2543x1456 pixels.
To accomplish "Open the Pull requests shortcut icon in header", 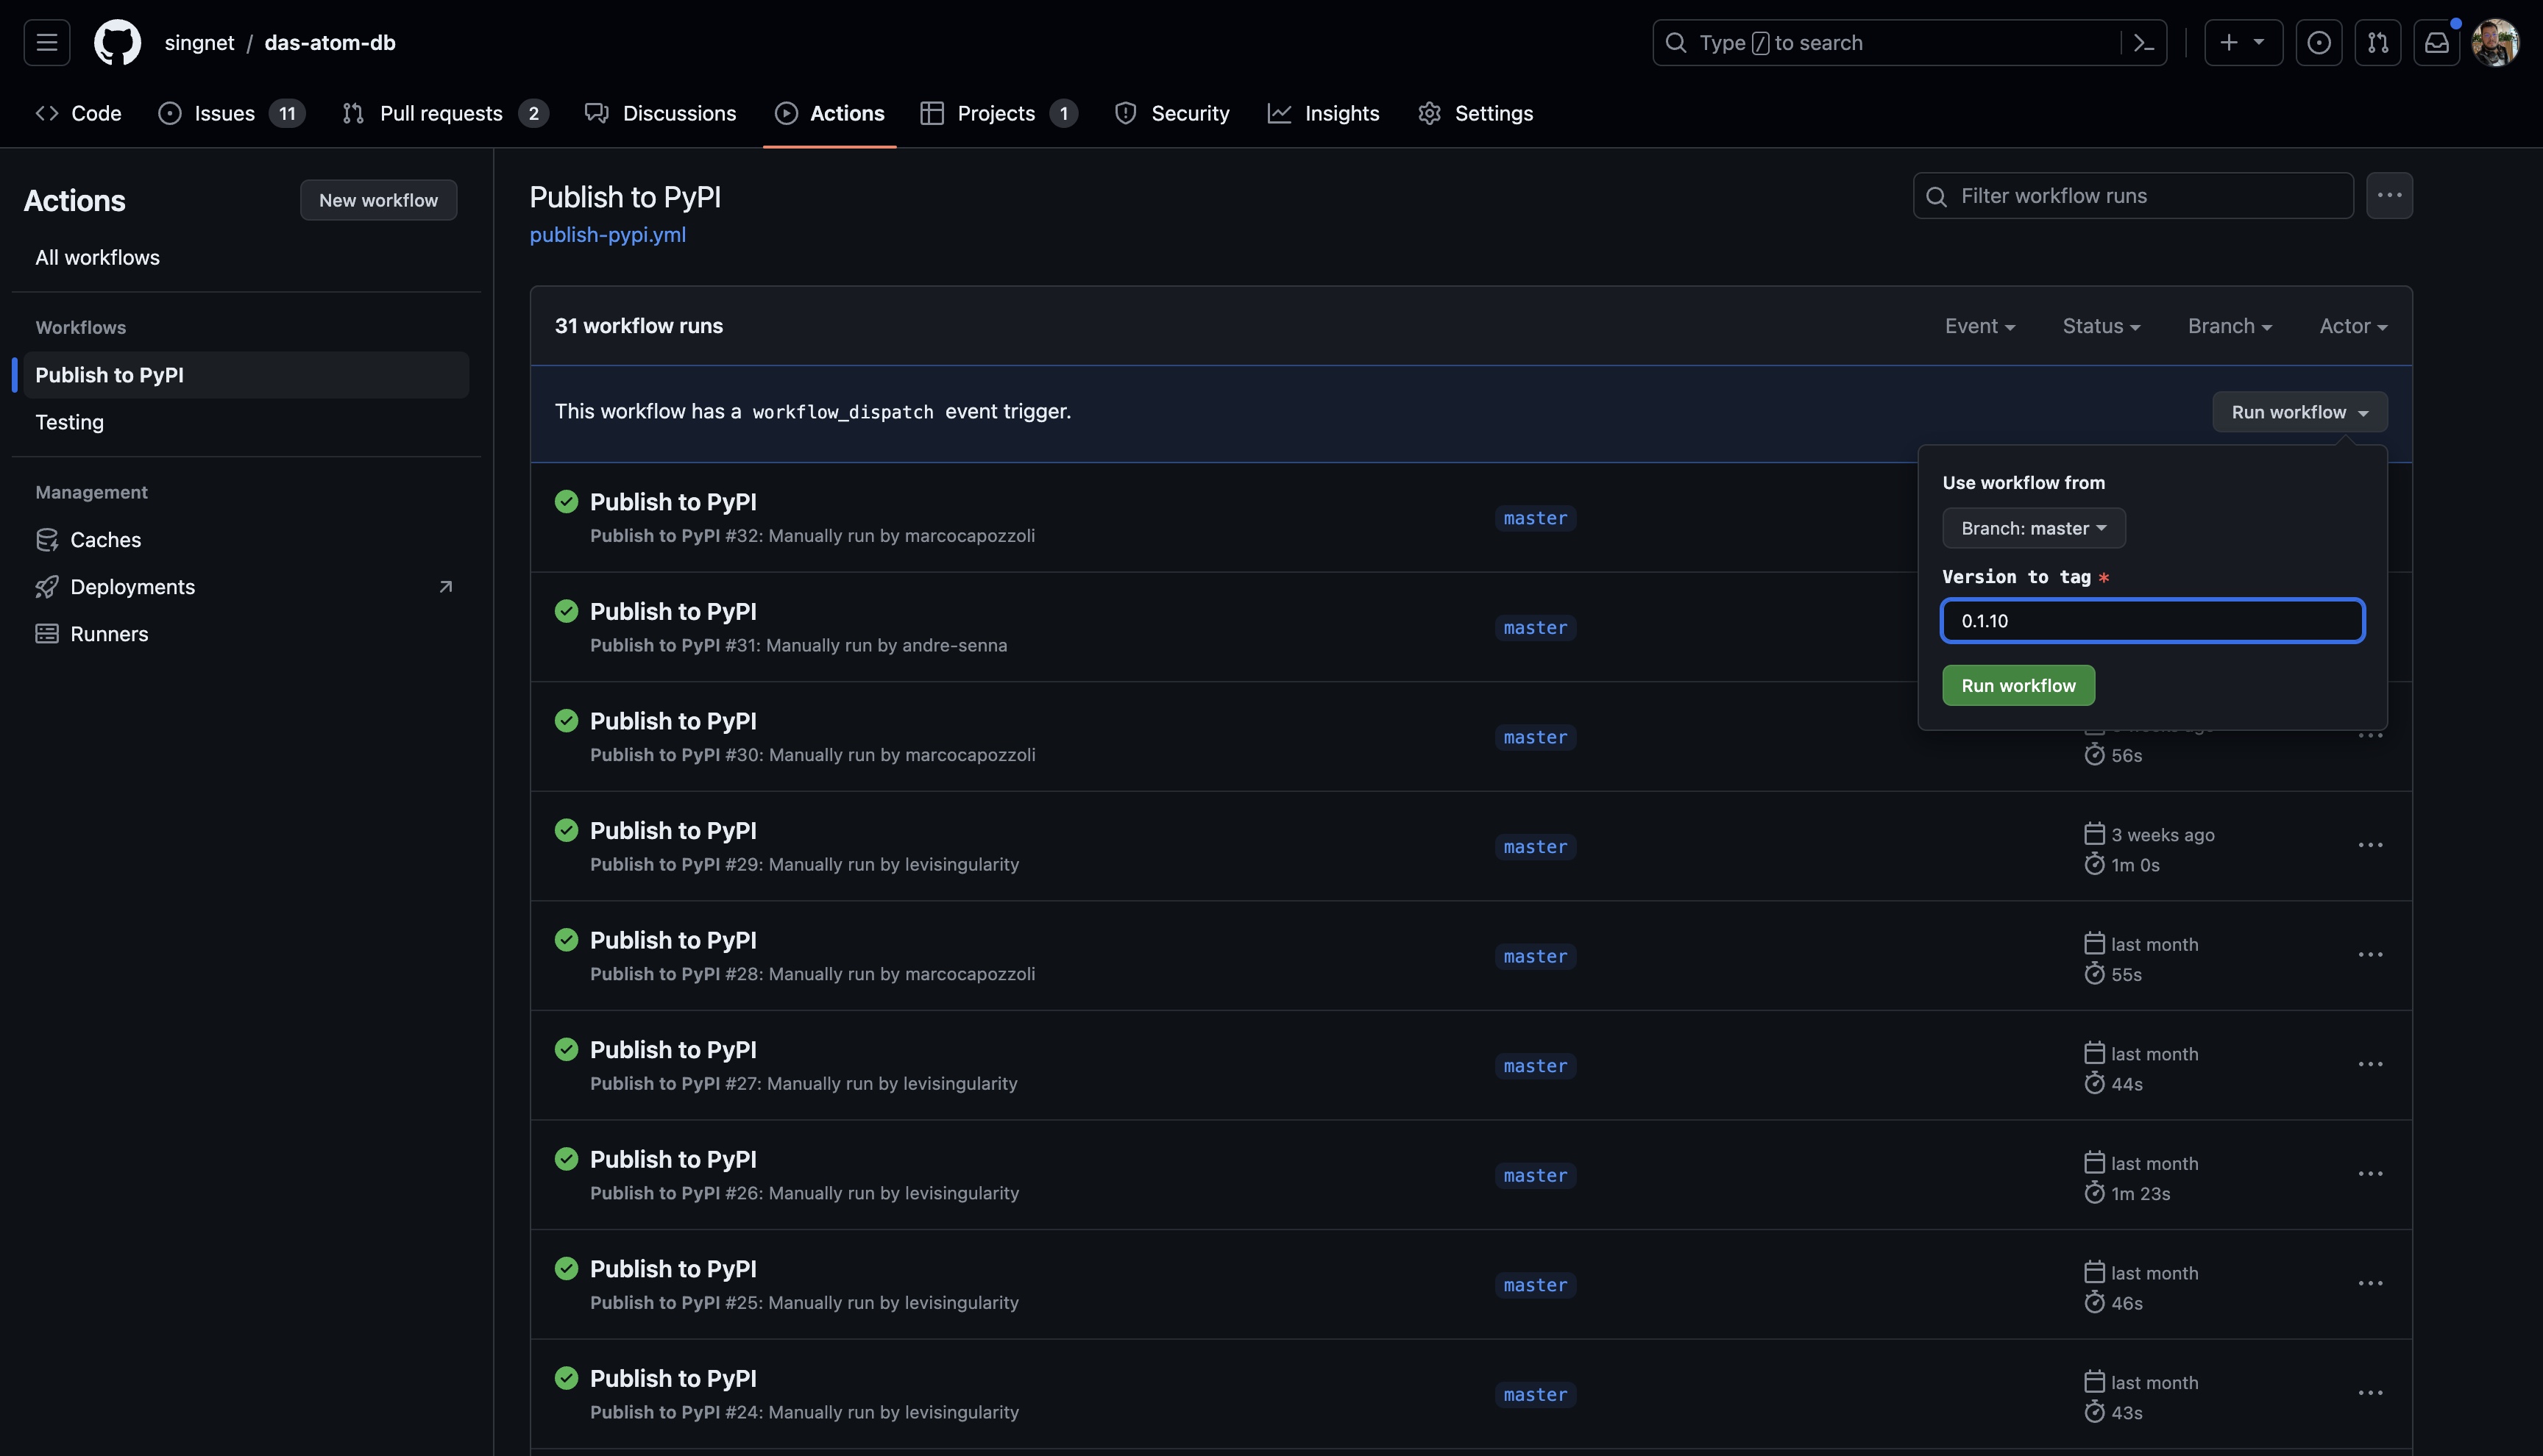I will [2377, 43].
